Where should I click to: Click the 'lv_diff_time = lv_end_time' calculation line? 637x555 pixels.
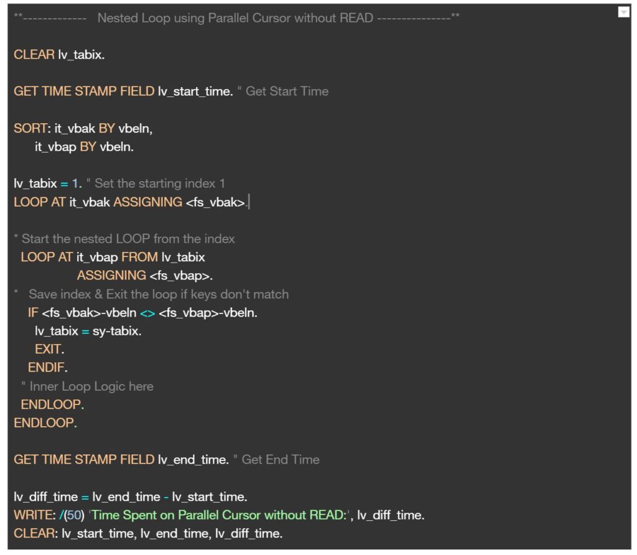pos(131,497)
